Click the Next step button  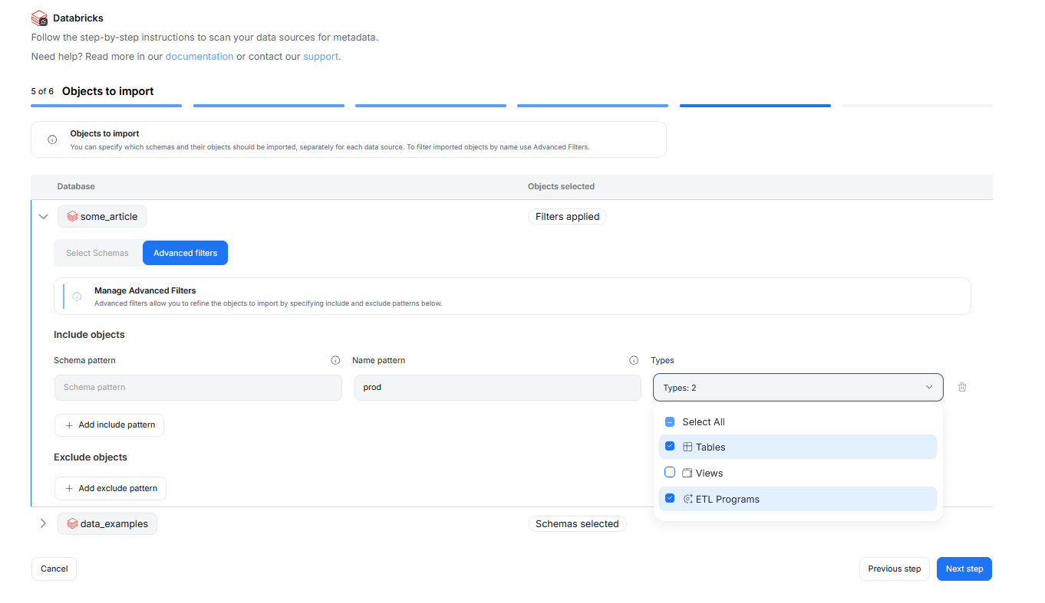click(964, 569)
